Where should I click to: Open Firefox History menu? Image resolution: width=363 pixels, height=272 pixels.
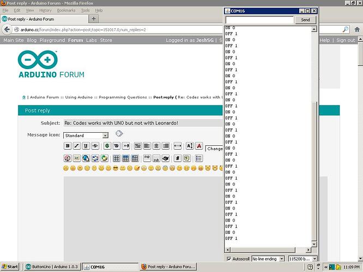pyautogui.click(x=45, y=10)
